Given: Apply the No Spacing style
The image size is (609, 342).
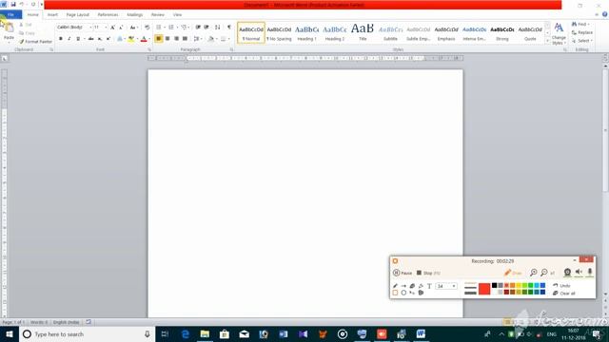Looking at the screenshot, I should click(279, 32).
